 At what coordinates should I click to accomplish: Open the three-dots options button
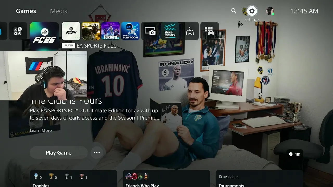click(97, 153)
